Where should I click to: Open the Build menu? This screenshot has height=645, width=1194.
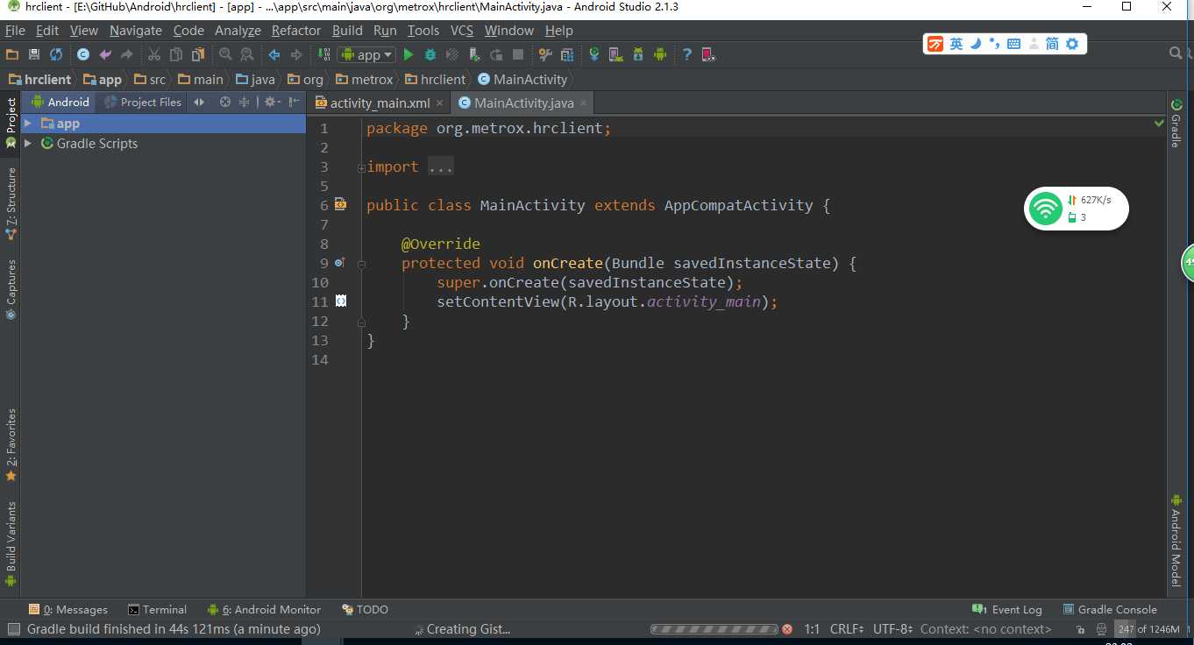[x=347, y=30]
